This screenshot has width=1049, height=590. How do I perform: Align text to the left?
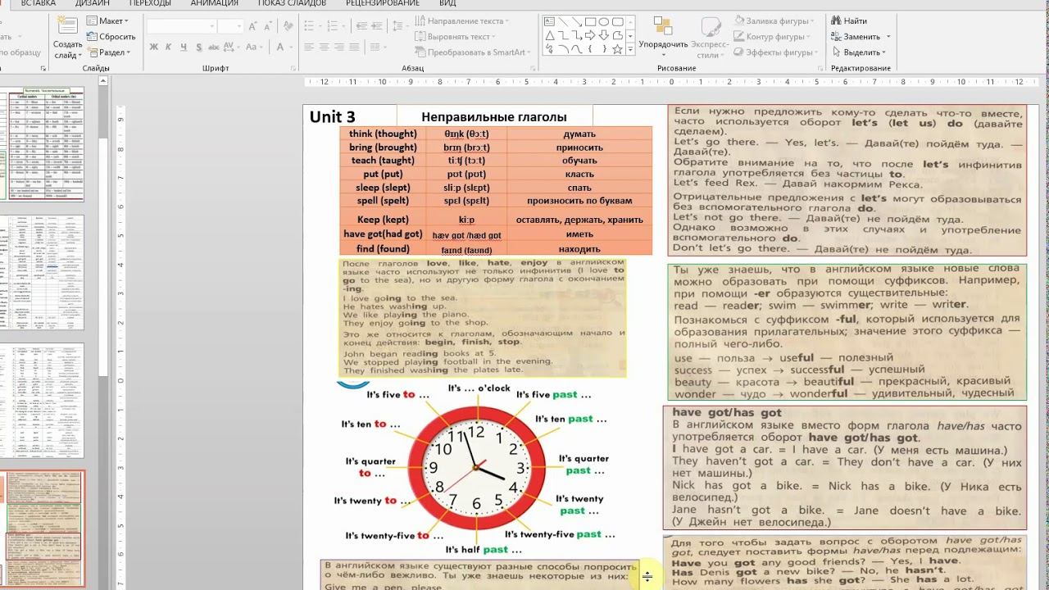pos(309,47)
